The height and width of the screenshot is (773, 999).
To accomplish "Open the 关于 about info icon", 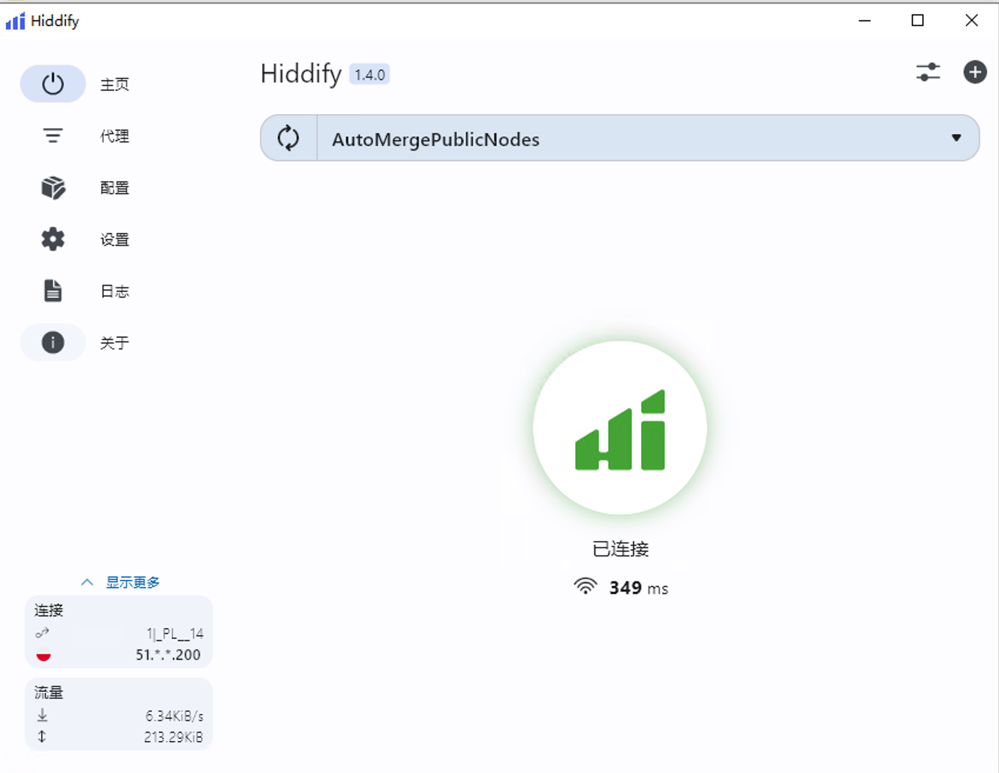I will tap(53, 342).
